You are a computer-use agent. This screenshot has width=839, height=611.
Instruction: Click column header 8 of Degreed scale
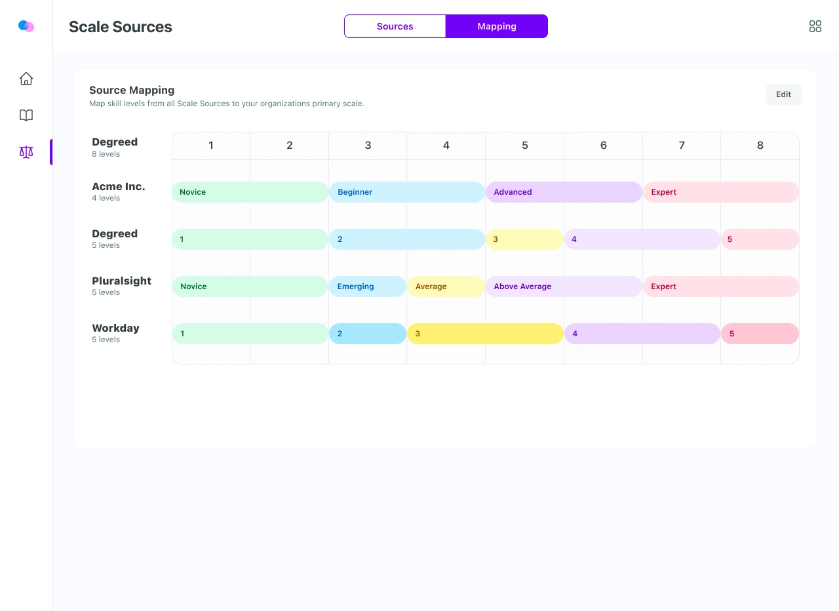click(x=760, y=146)
